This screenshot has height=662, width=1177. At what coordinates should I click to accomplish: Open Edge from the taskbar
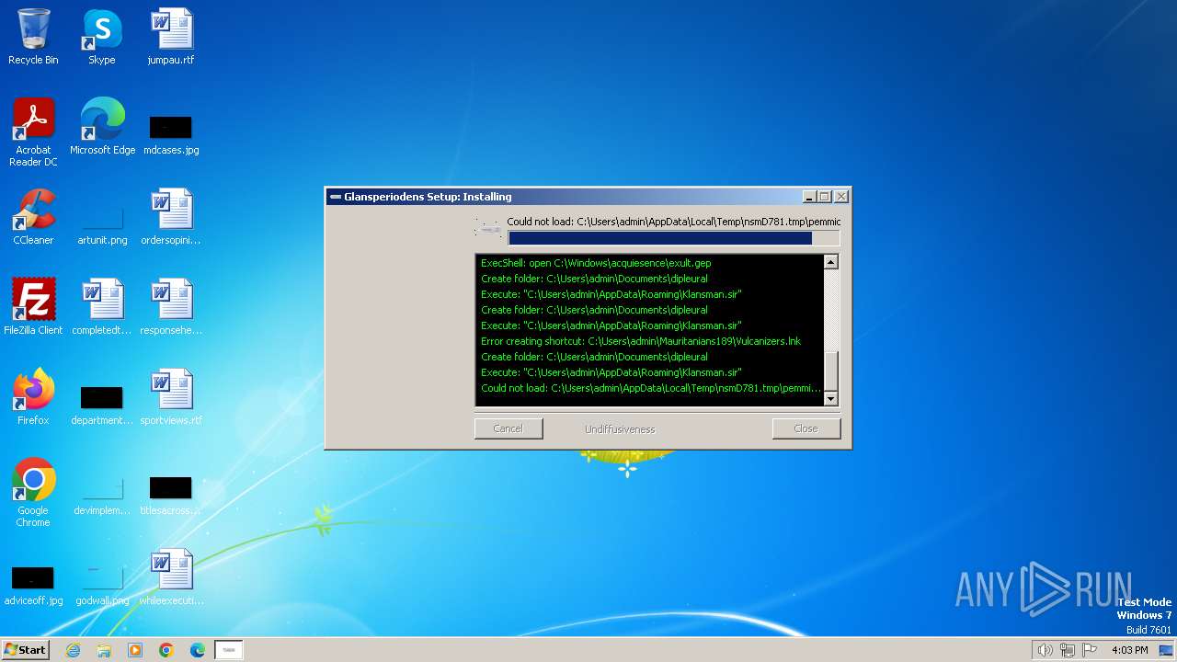(198, 650)
